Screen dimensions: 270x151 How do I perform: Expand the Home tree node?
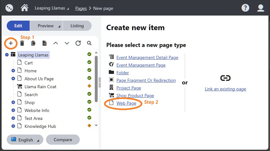(x=13, y=70)
